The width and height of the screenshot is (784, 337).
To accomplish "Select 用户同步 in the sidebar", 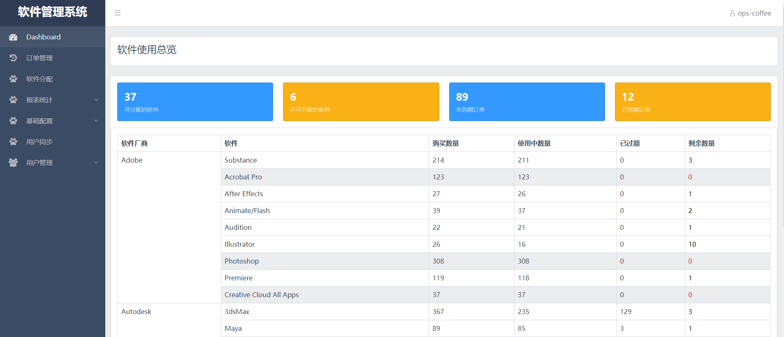I will [39, 142].
